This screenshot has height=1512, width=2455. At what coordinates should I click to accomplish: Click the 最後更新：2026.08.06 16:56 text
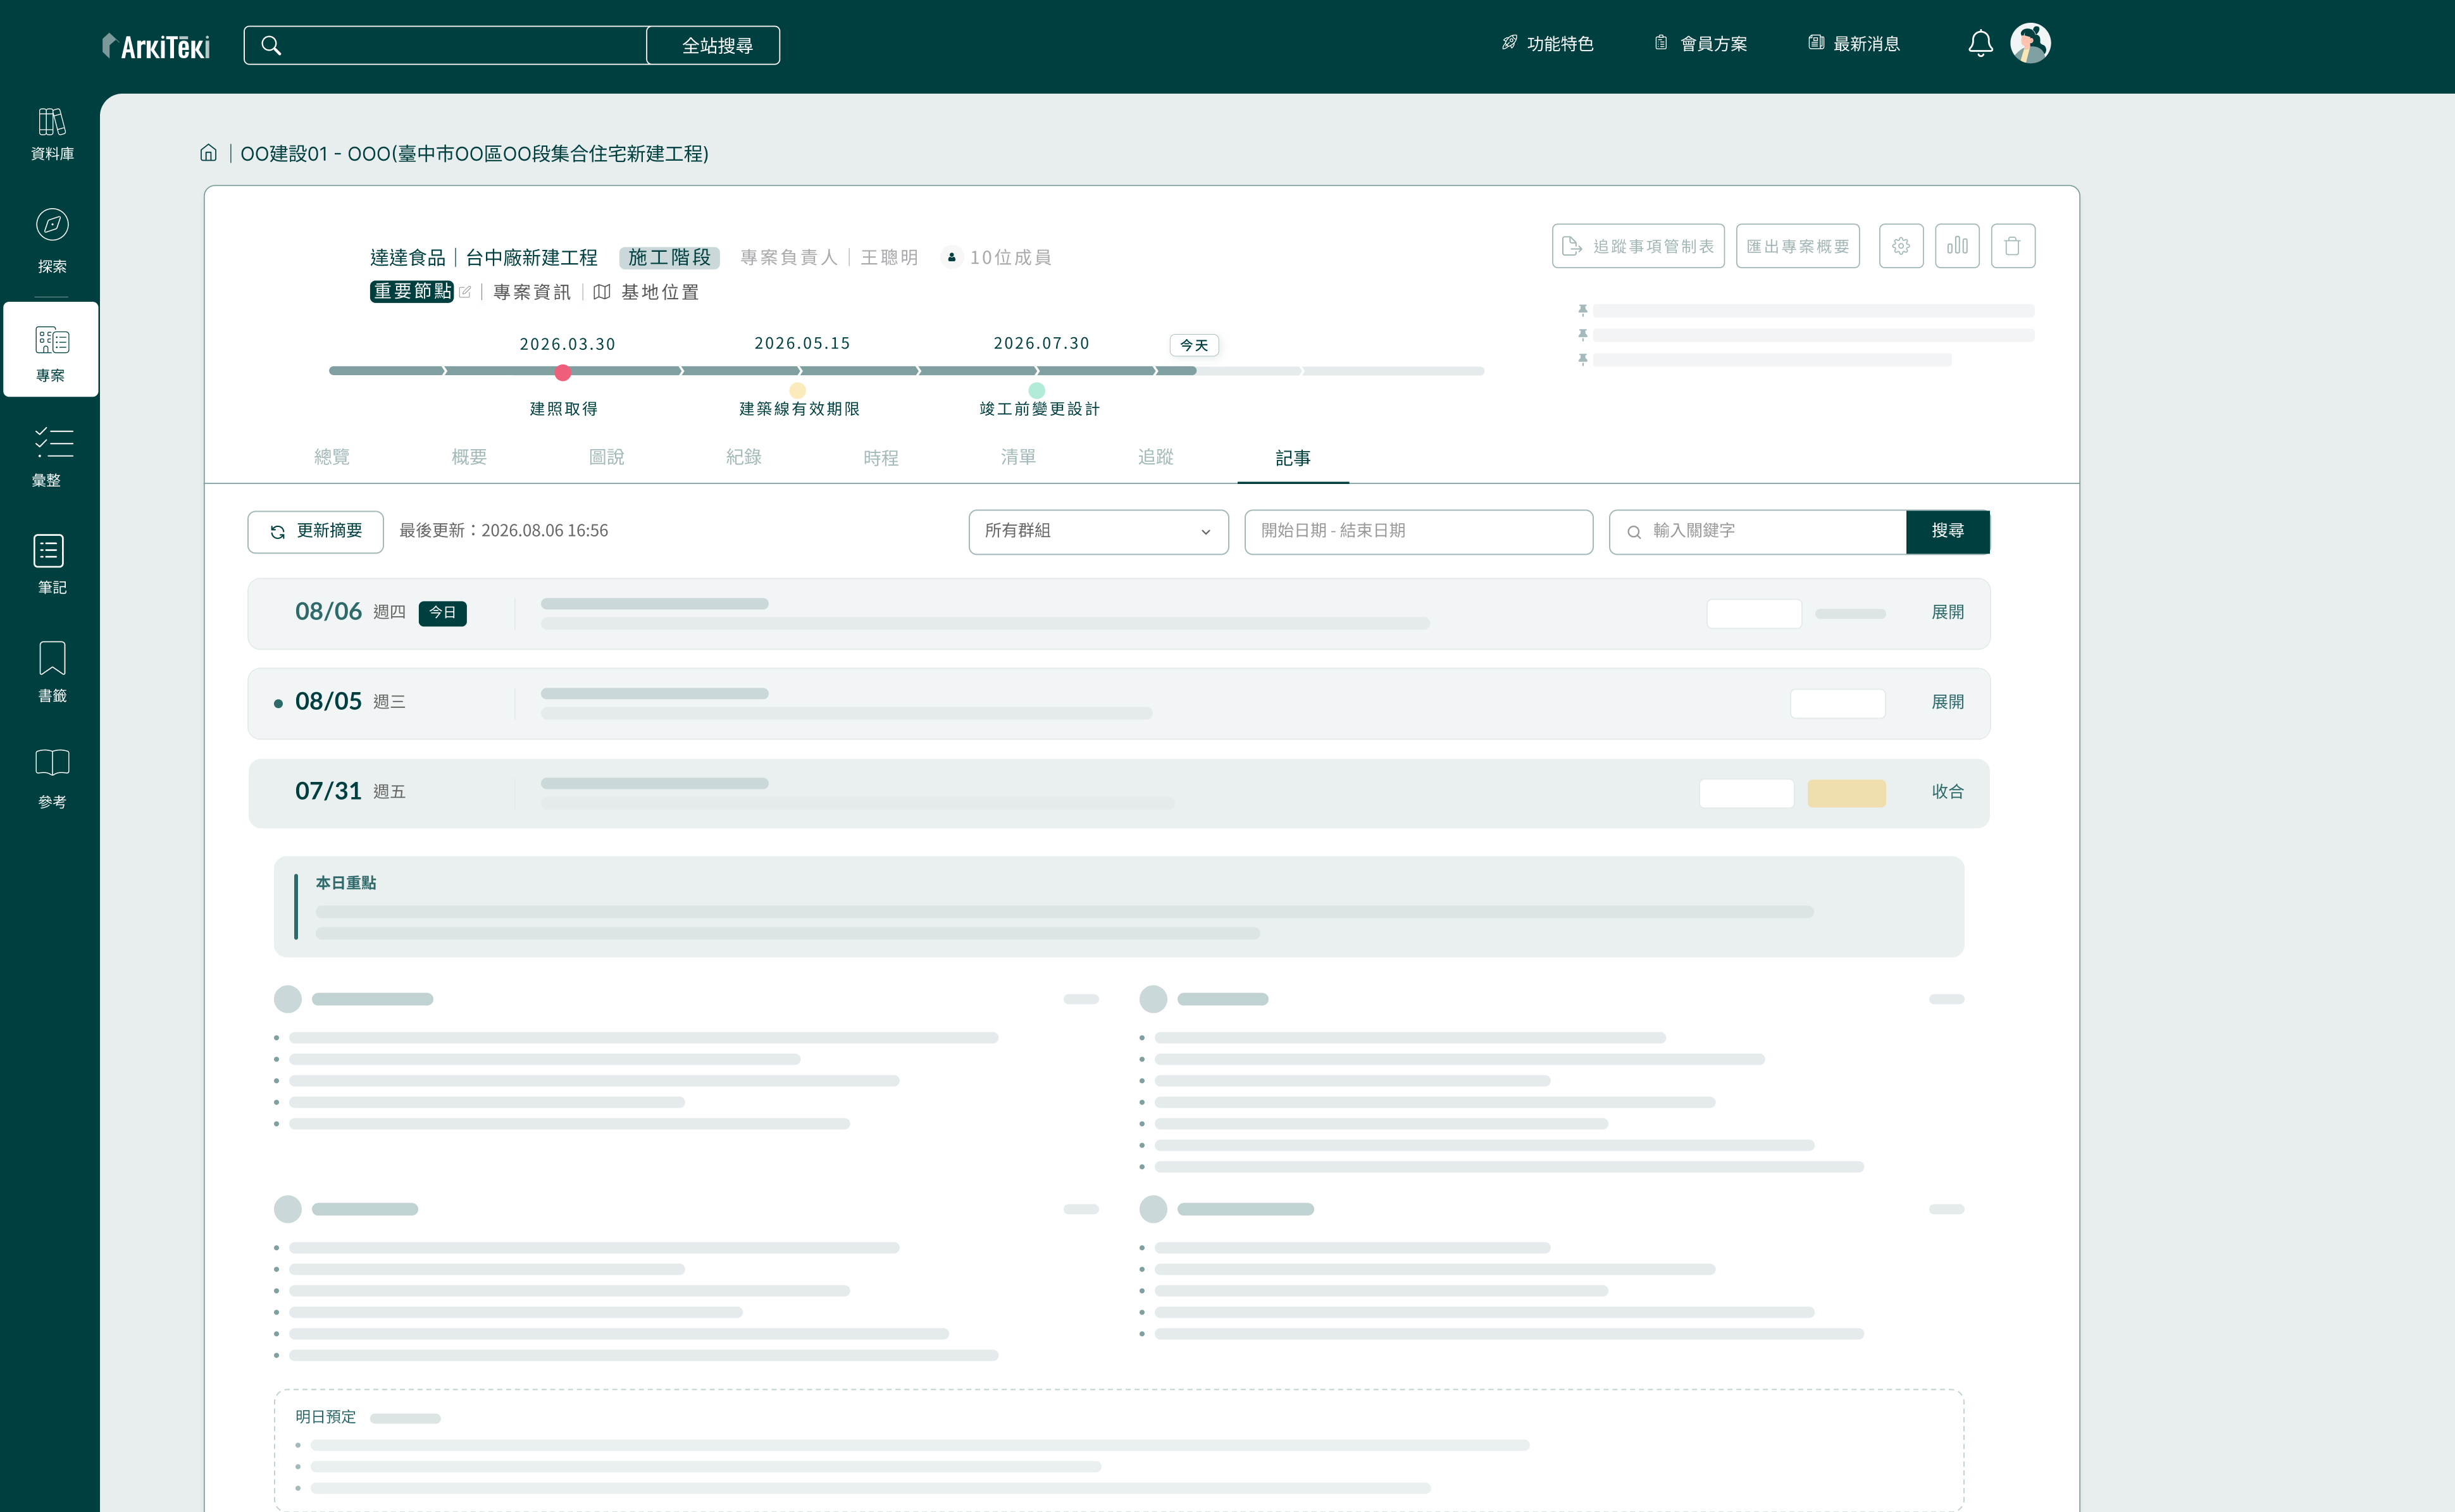coord(504,531)
